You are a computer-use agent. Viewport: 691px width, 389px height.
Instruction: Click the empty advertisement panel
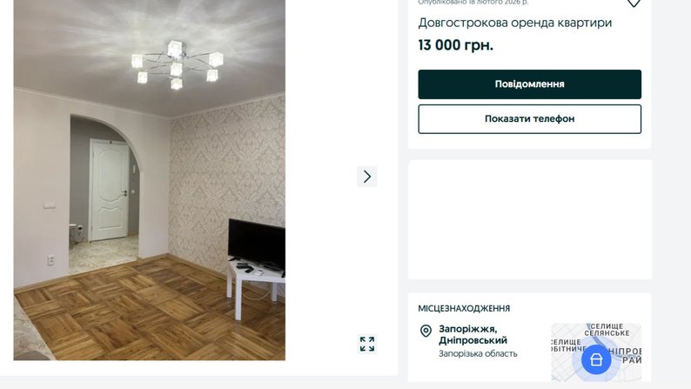530,219
